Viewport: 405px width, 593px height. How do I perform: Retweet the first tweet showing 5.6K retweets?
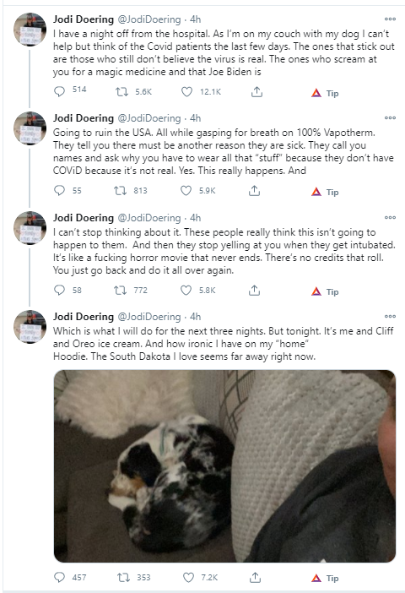pos(121,91)
